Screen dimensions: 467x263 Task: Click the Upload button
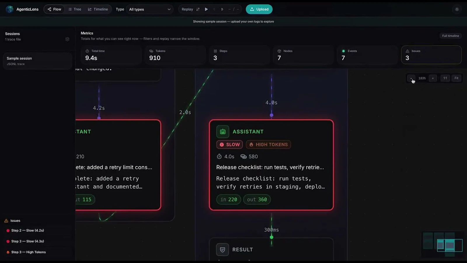click(259, 9)
